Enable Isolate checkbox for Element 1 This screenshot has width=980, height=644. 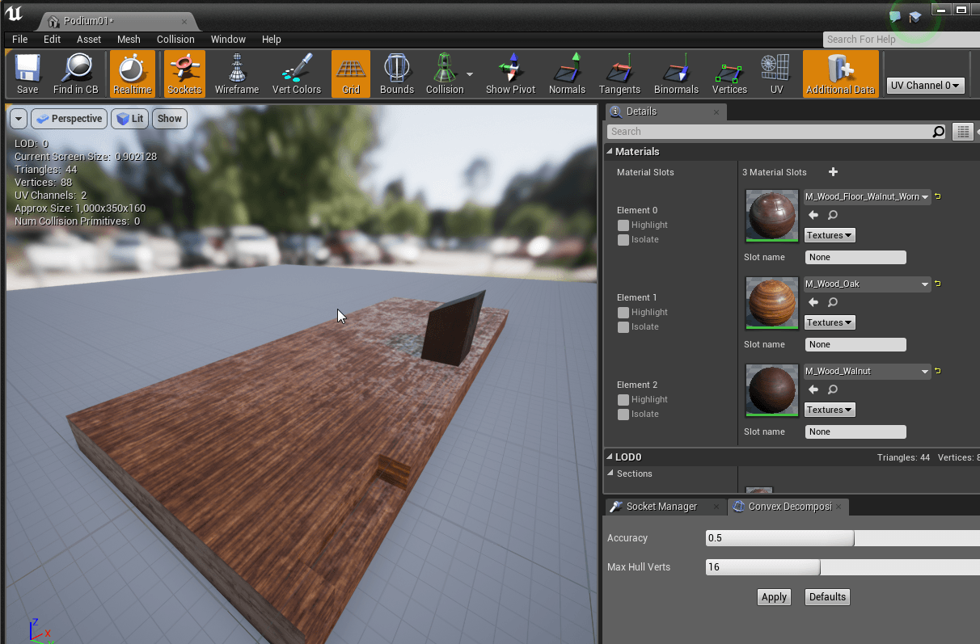coord(623,327)
